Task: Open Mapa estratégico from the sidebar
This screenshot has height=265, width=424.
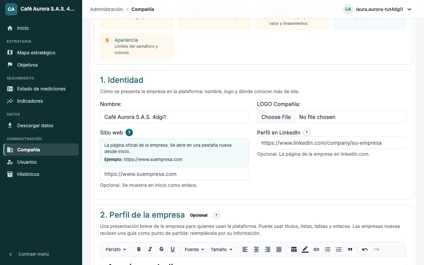Action: pos(41,53)
